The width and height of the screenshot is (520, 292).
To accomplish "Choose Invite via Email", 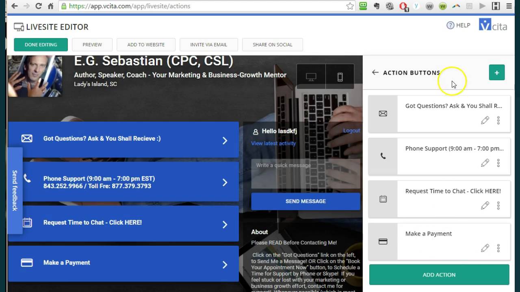I will (209, 45).
